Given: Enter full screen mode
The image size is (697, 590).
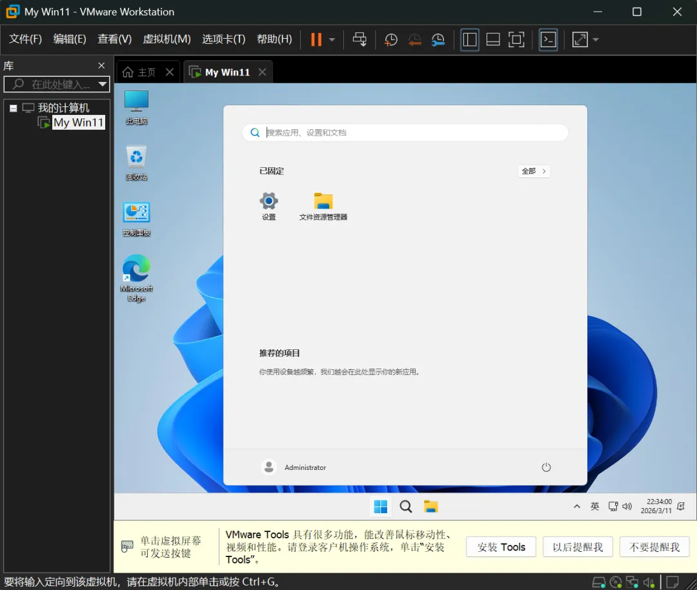Looking at the screenshot, I should pos(516,39).
